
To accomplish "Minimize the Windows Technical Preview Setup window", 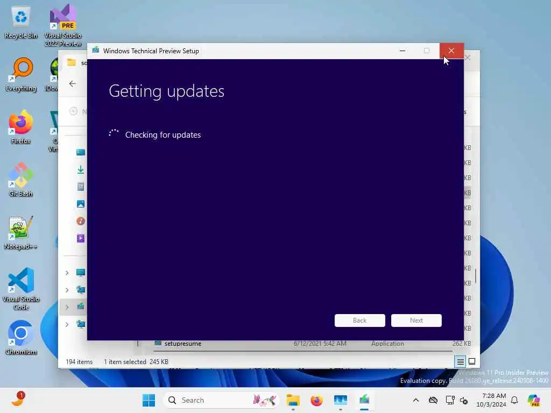I will (x=402, y=51).
